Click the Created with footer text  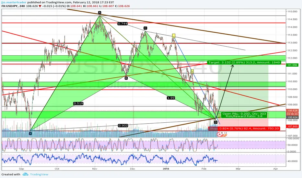point(11,174)
